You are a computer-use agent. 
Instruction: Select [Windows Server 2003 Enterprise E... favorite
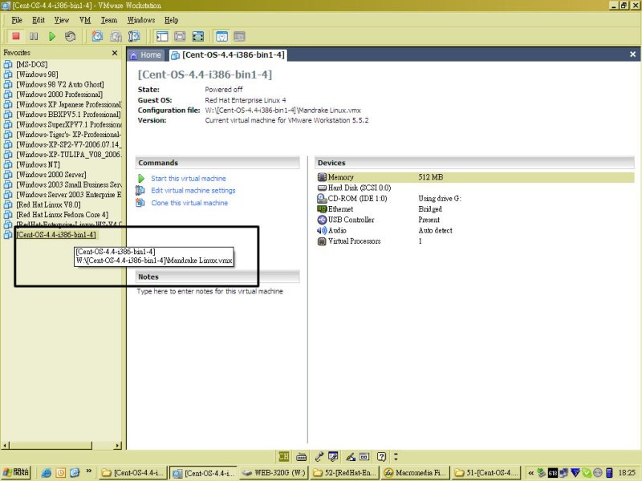click(68, 195)
